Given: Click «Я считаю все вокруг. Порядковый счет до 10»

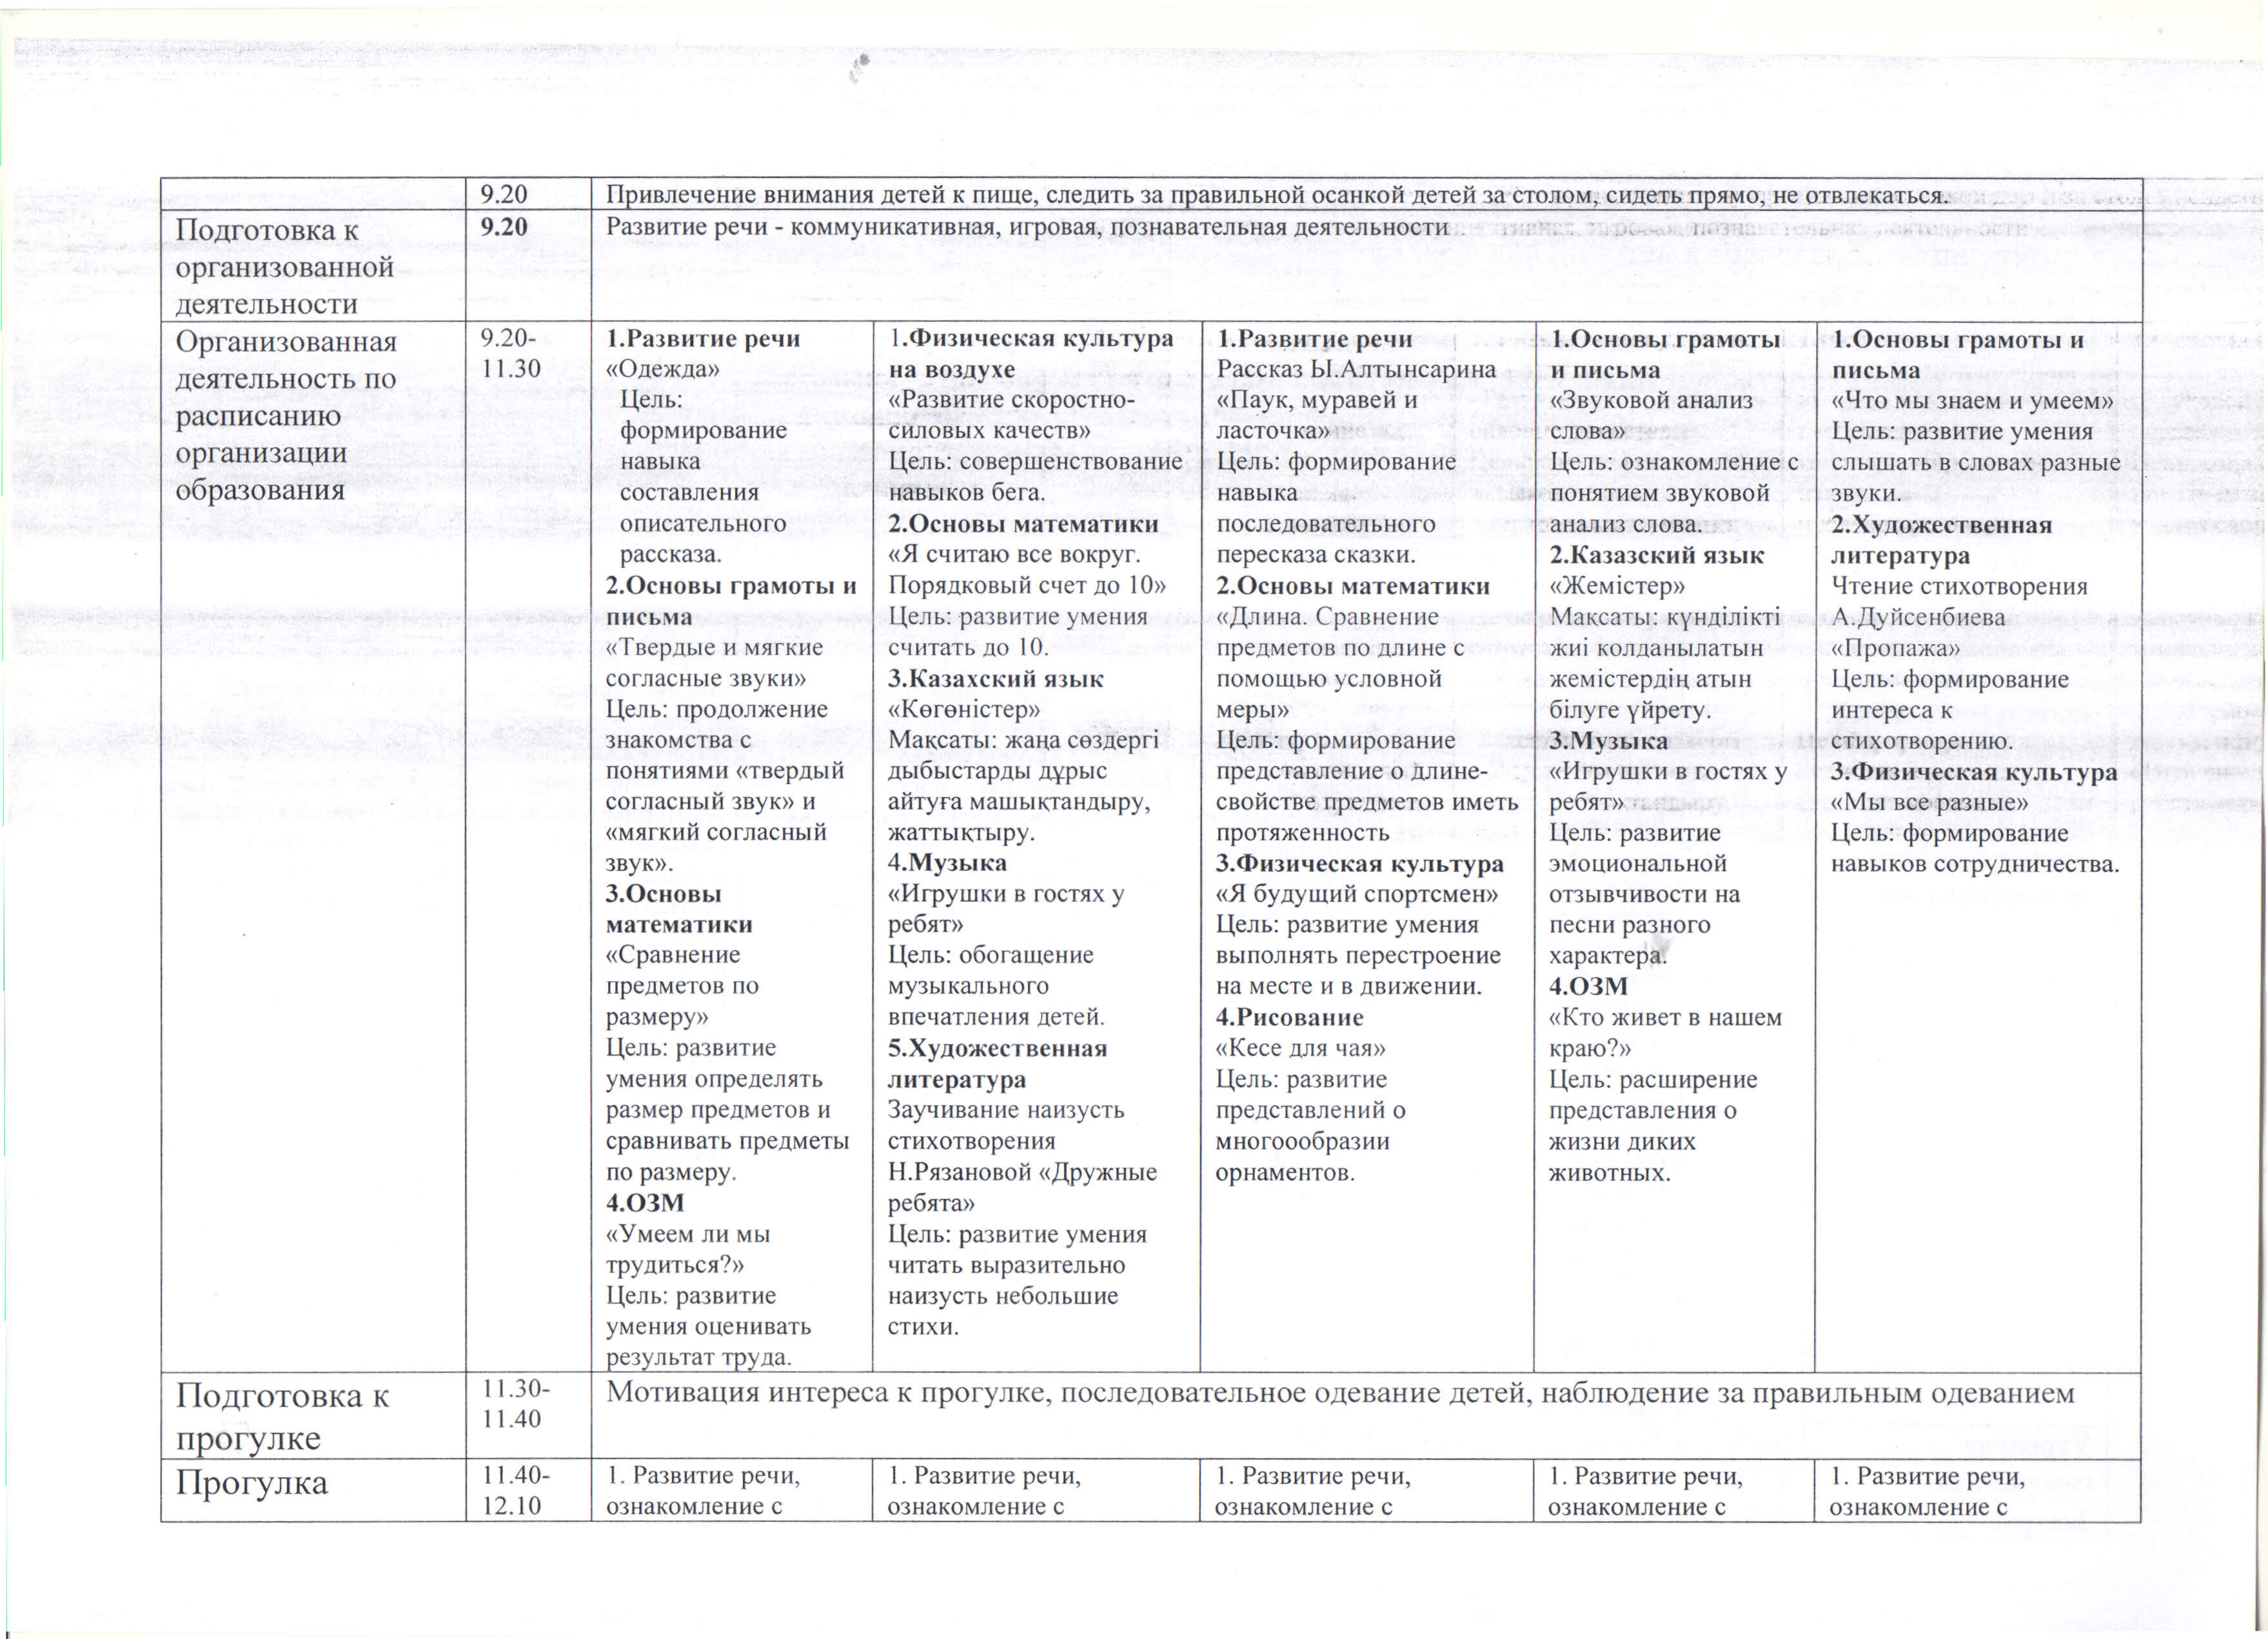Looking at the screenshot, I should pos(1027,569).
